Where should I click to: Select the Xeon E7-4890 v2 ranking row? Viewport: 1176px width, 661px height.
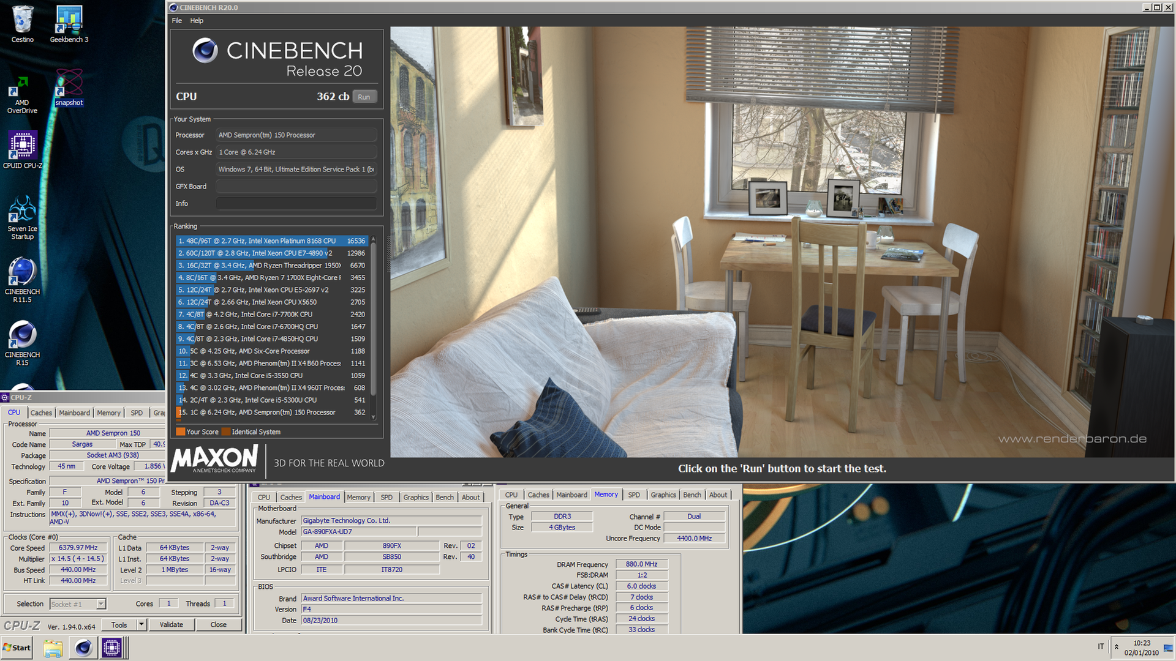[x=271, y=253]
